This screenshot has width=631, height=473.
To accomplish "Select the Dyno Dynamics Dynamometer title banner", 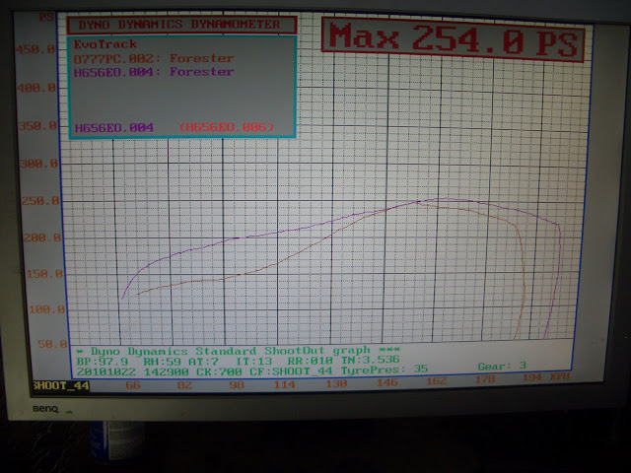I will [181, 25].
